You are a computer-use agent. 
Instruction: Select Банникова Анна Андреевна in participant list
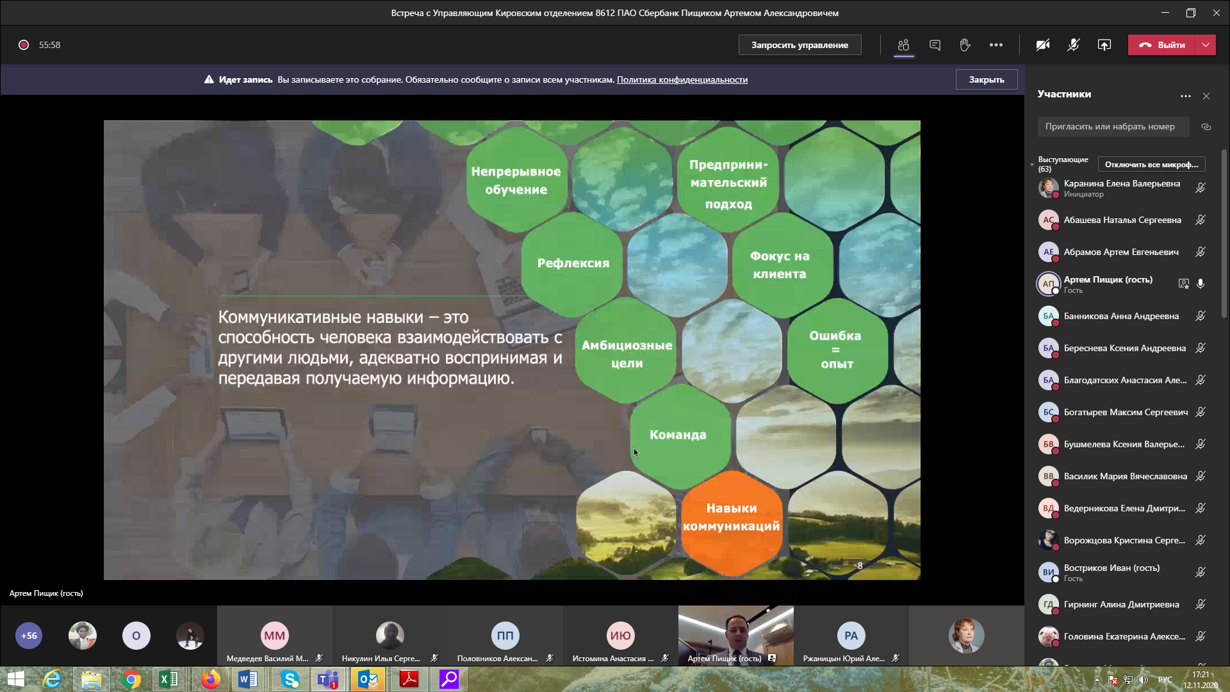(1120, 316)
